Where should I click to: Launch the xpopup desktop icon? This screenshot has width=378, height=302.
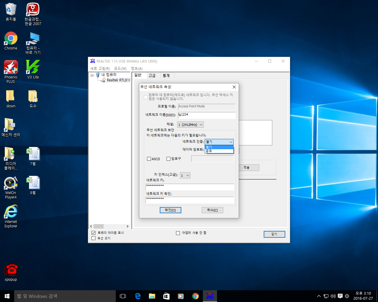11,273
